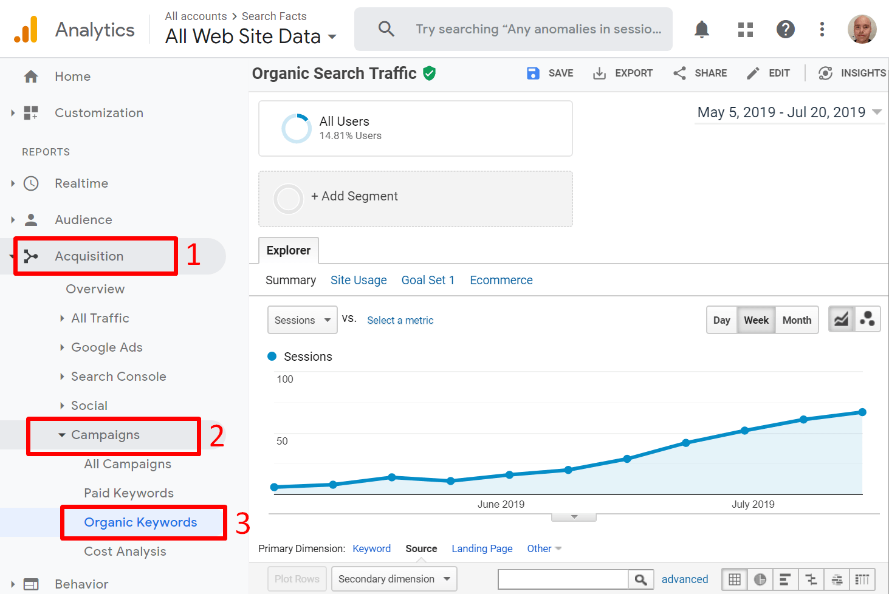The image size is (889, 594).
Task: Select the Summary tab
Action: pyautogui.click(x=290, y=280)
